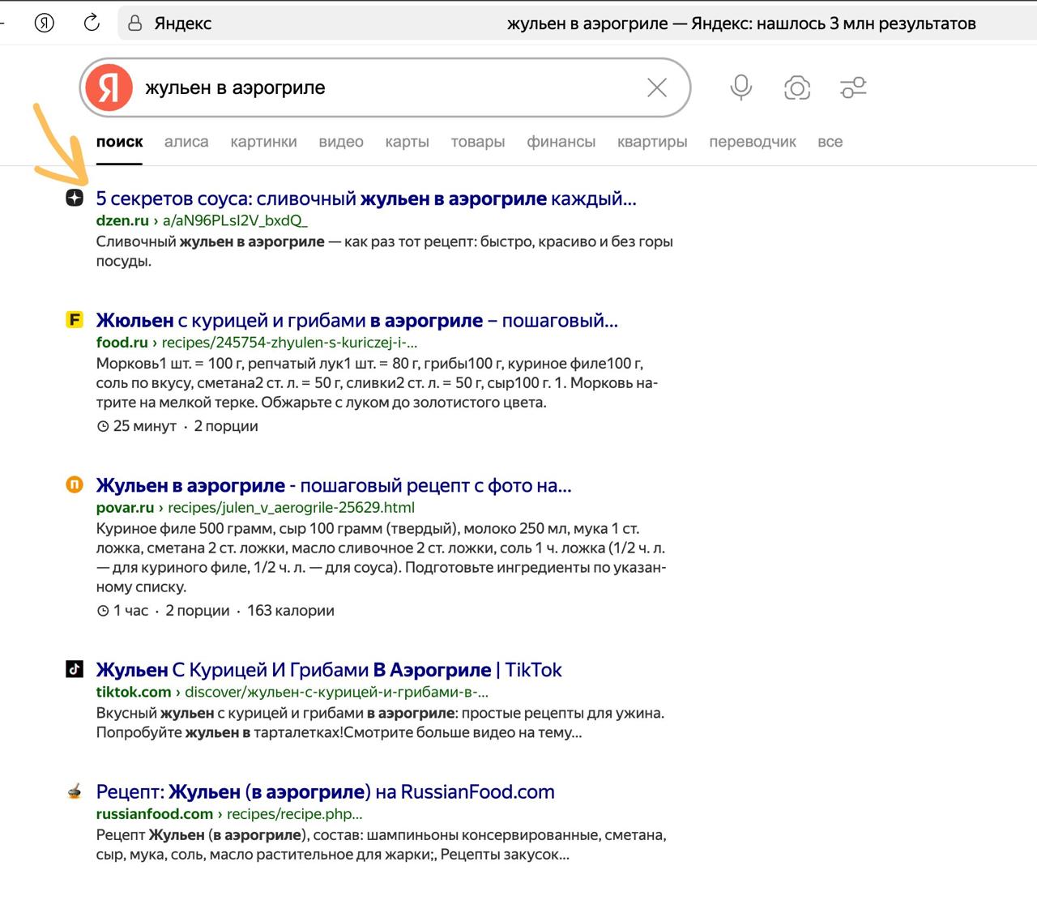Open image search with the camera icon

tap(797, 87)
